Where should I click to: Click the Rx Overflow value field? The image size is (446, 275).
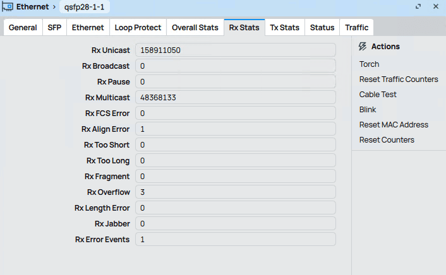point(235,192)
